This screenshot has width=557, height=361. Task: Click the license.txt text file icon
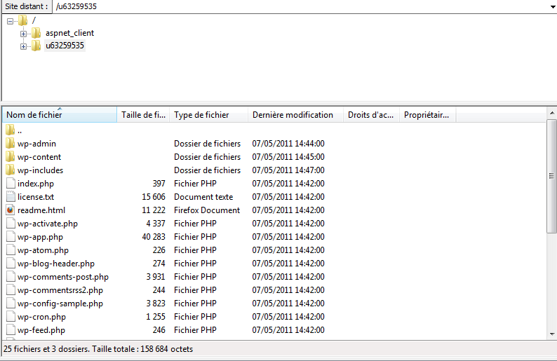point(10,197)
